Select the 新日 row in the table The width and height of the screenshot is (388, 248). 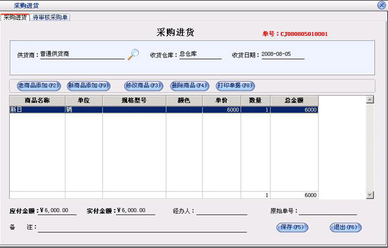[36, 110]
